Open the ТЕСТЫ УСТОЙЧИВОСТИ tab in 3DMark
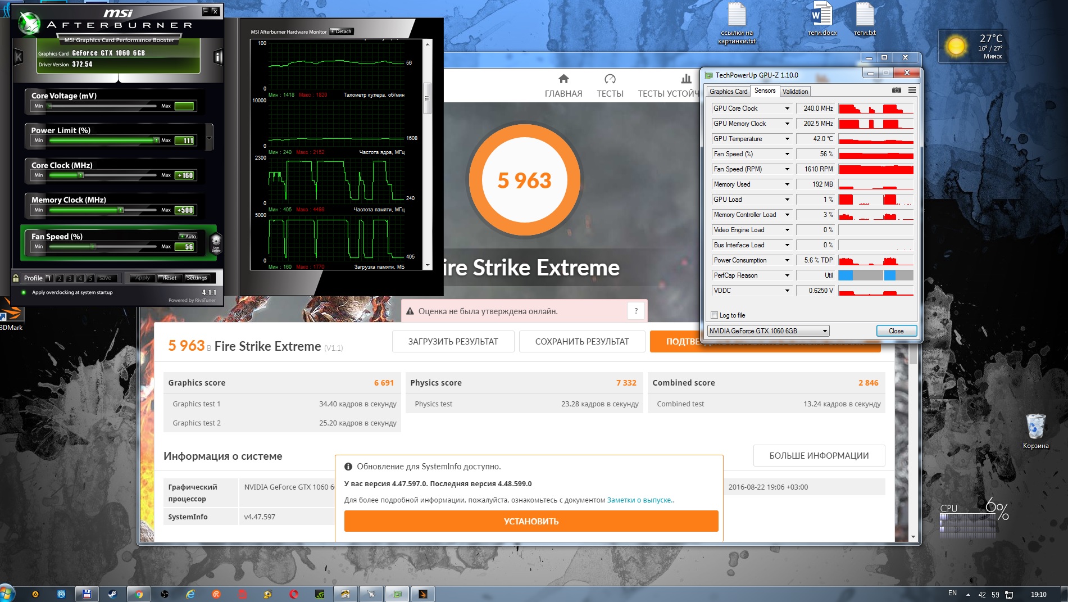This screenshot has height=602, width=1068. pos(669,85)
